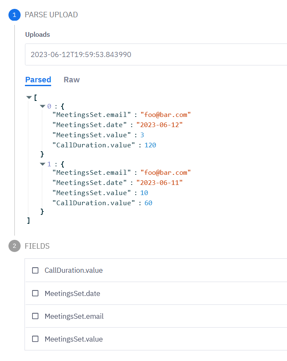Click the MeetingsSet.email field label in list
The image size is (287, 361).
74,316
